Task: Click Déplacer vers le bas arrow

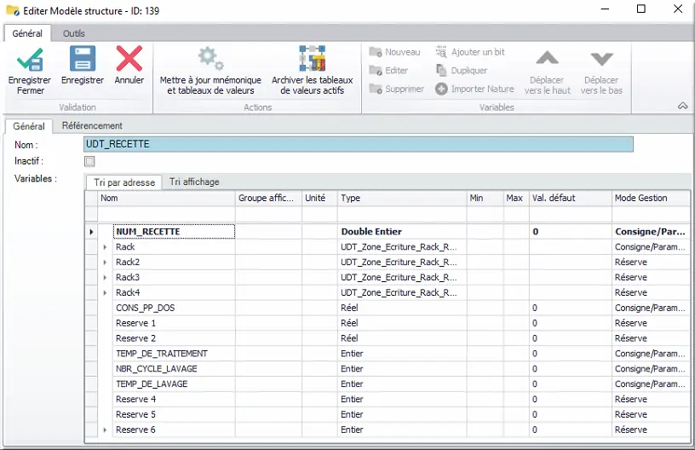Action: 602,59
